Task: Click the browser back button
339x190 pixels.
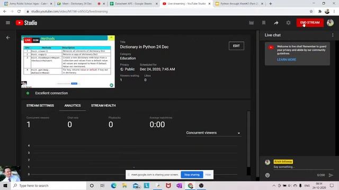Action: 5,12
